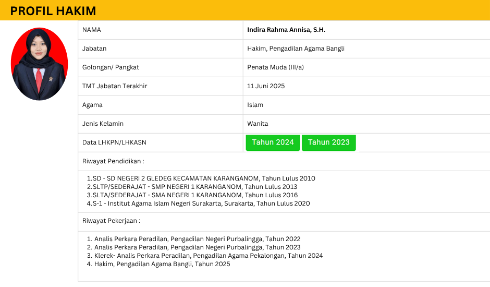Select the Jabatan value Hakim, Pengadilan Agama Bangli
Viewport: 490px width, 287px height.
296,49
